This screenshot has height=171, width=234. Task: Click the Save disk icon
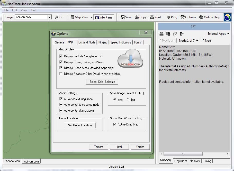[x=122, y=17]
